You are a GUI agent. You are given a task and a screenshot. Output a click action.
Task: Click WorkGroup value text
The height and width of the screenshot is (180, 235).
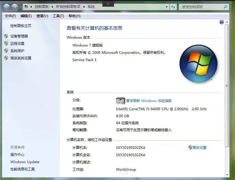[x=126, y=170]
